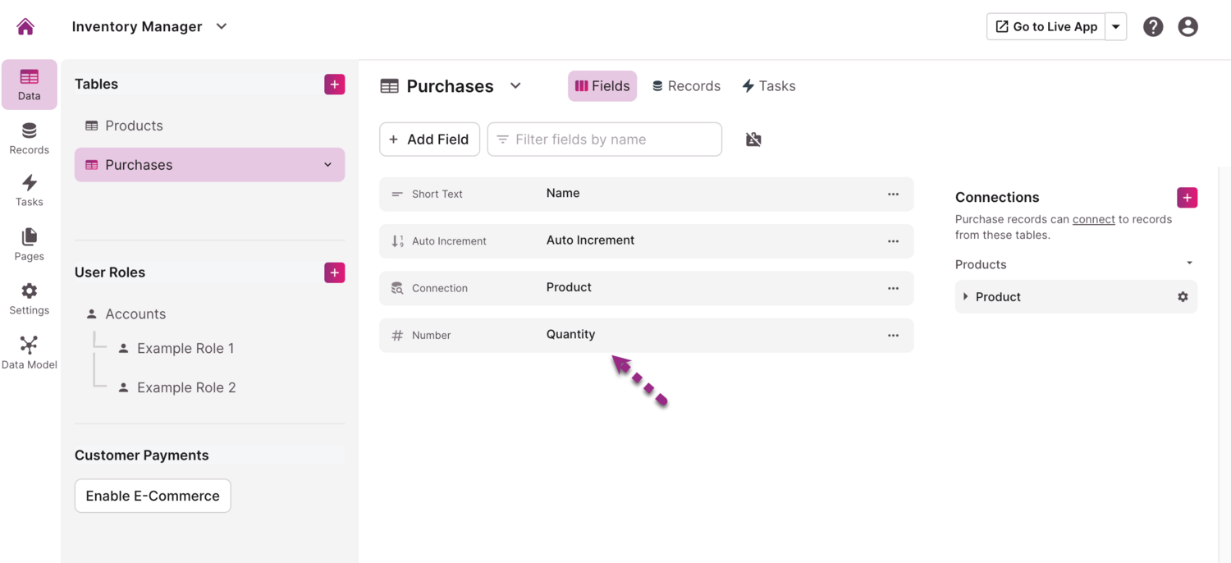Screen dimensions: 1231x563
Task: Follow the connect link under Connections
Action: pos(1094,219)
